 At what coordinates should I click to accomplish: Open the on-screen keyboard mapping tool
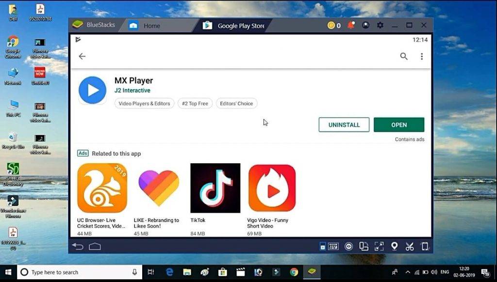tap(334, 246)
